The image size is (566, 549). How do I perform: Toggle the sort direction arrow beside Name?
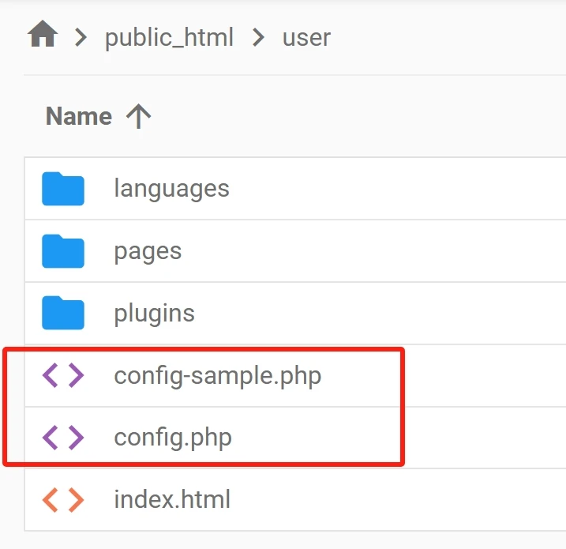(x=139, y=116)
